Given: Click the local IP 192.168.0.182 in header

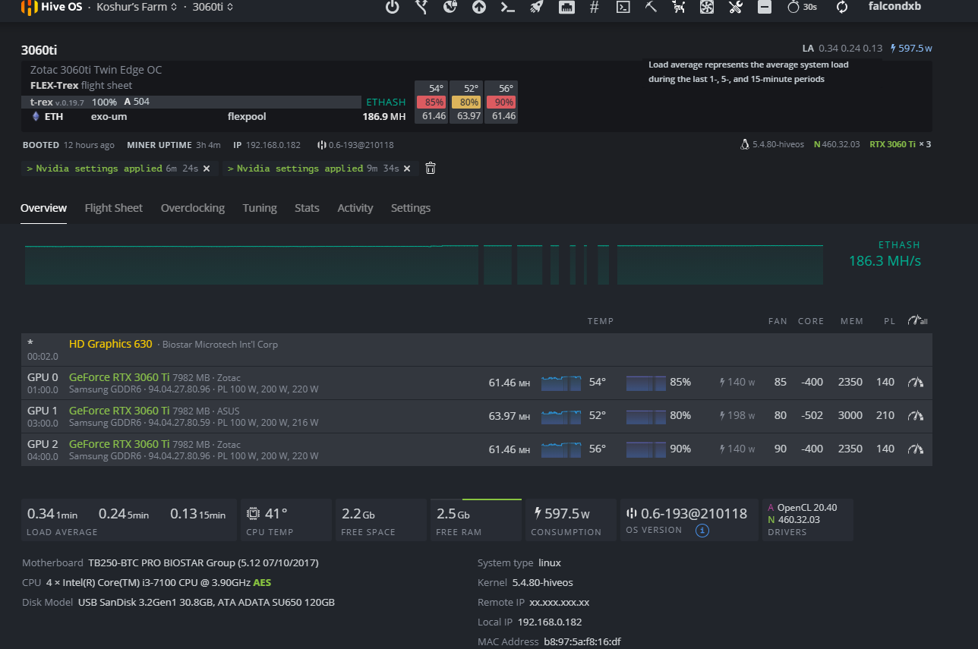Looking at the screenshot, I should pyautogui.click(x=273, y=145).
